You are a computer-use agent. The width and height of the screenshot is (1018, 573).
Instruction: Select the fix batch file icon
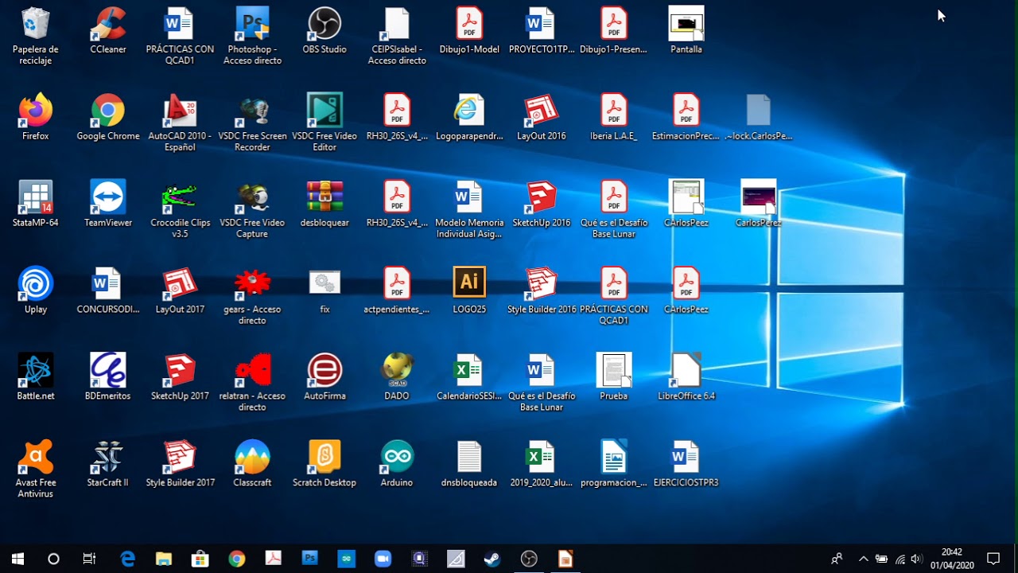(324, 284)
